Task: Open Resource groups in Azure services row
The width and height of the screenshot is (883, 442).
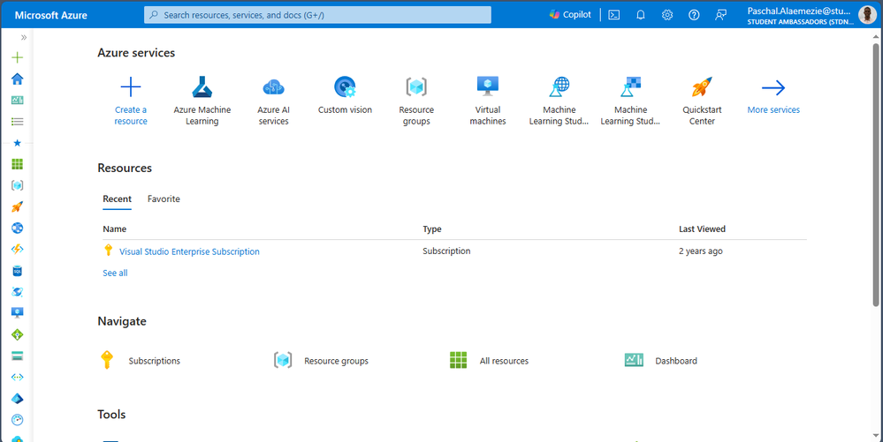Action: [416, 101]
